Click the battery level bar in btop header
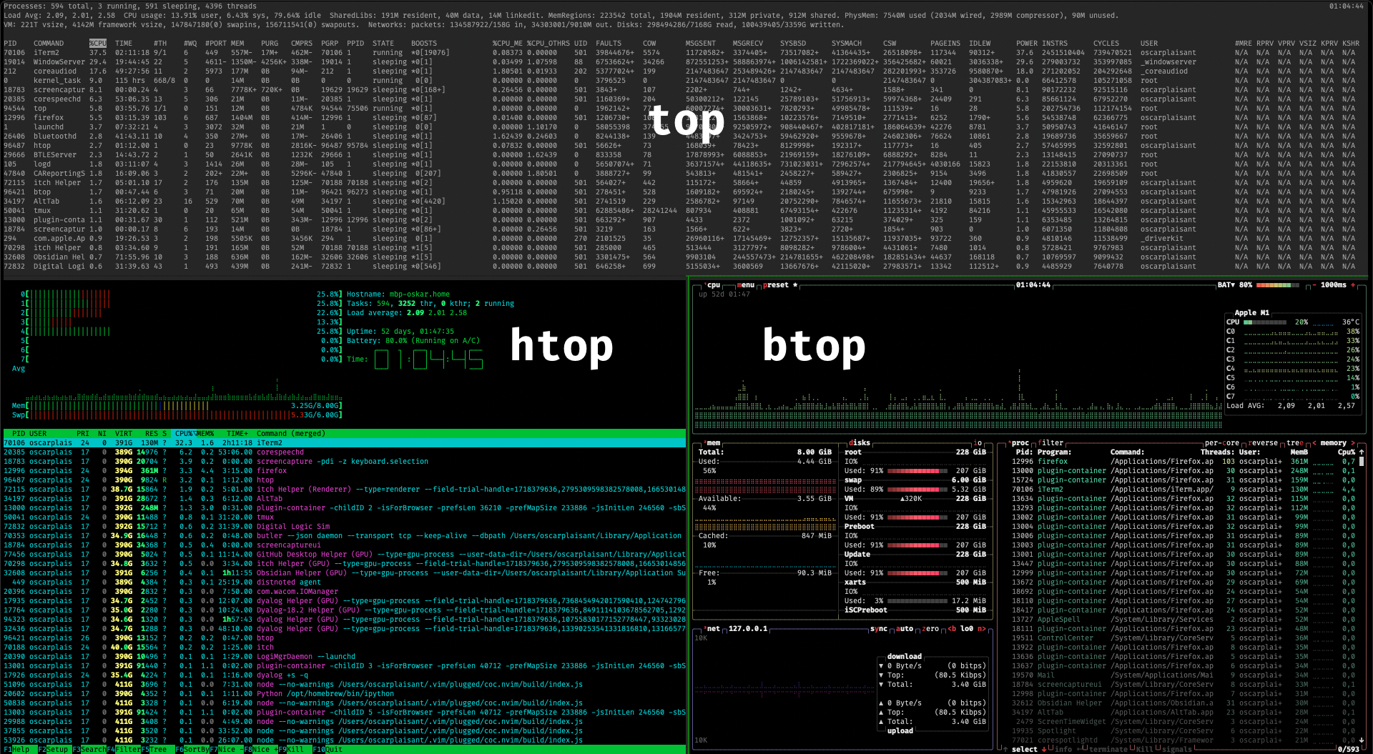Image resolution: width=1373 pixels, height=754 pixels. click(x=1278, y=285)
